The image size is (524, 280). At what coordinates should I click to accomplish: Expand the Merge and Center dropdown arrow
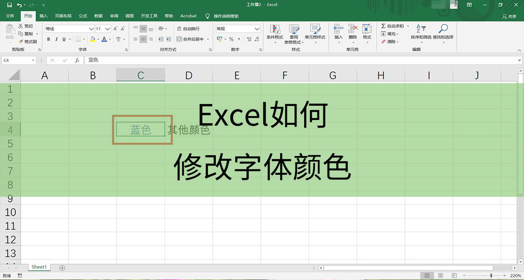point(208,39)
